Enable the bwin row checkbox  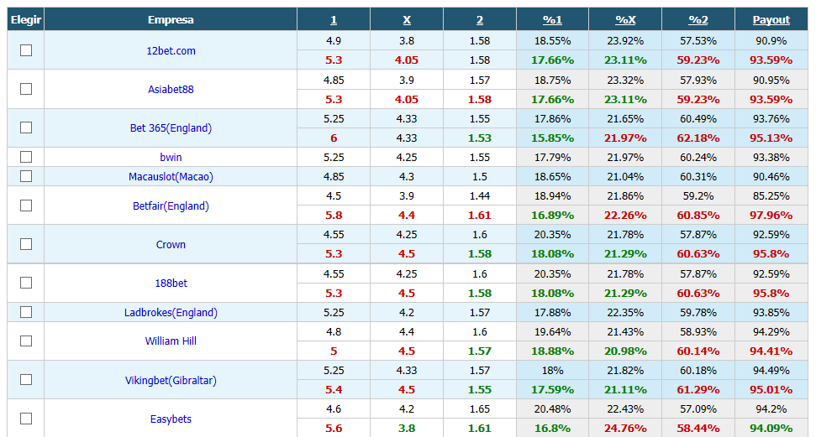pos(26,157)
